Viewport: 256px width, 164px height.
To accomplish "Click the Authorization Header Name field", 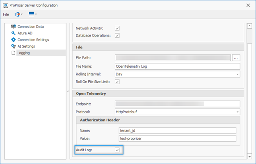I will [x=178, y=130].
